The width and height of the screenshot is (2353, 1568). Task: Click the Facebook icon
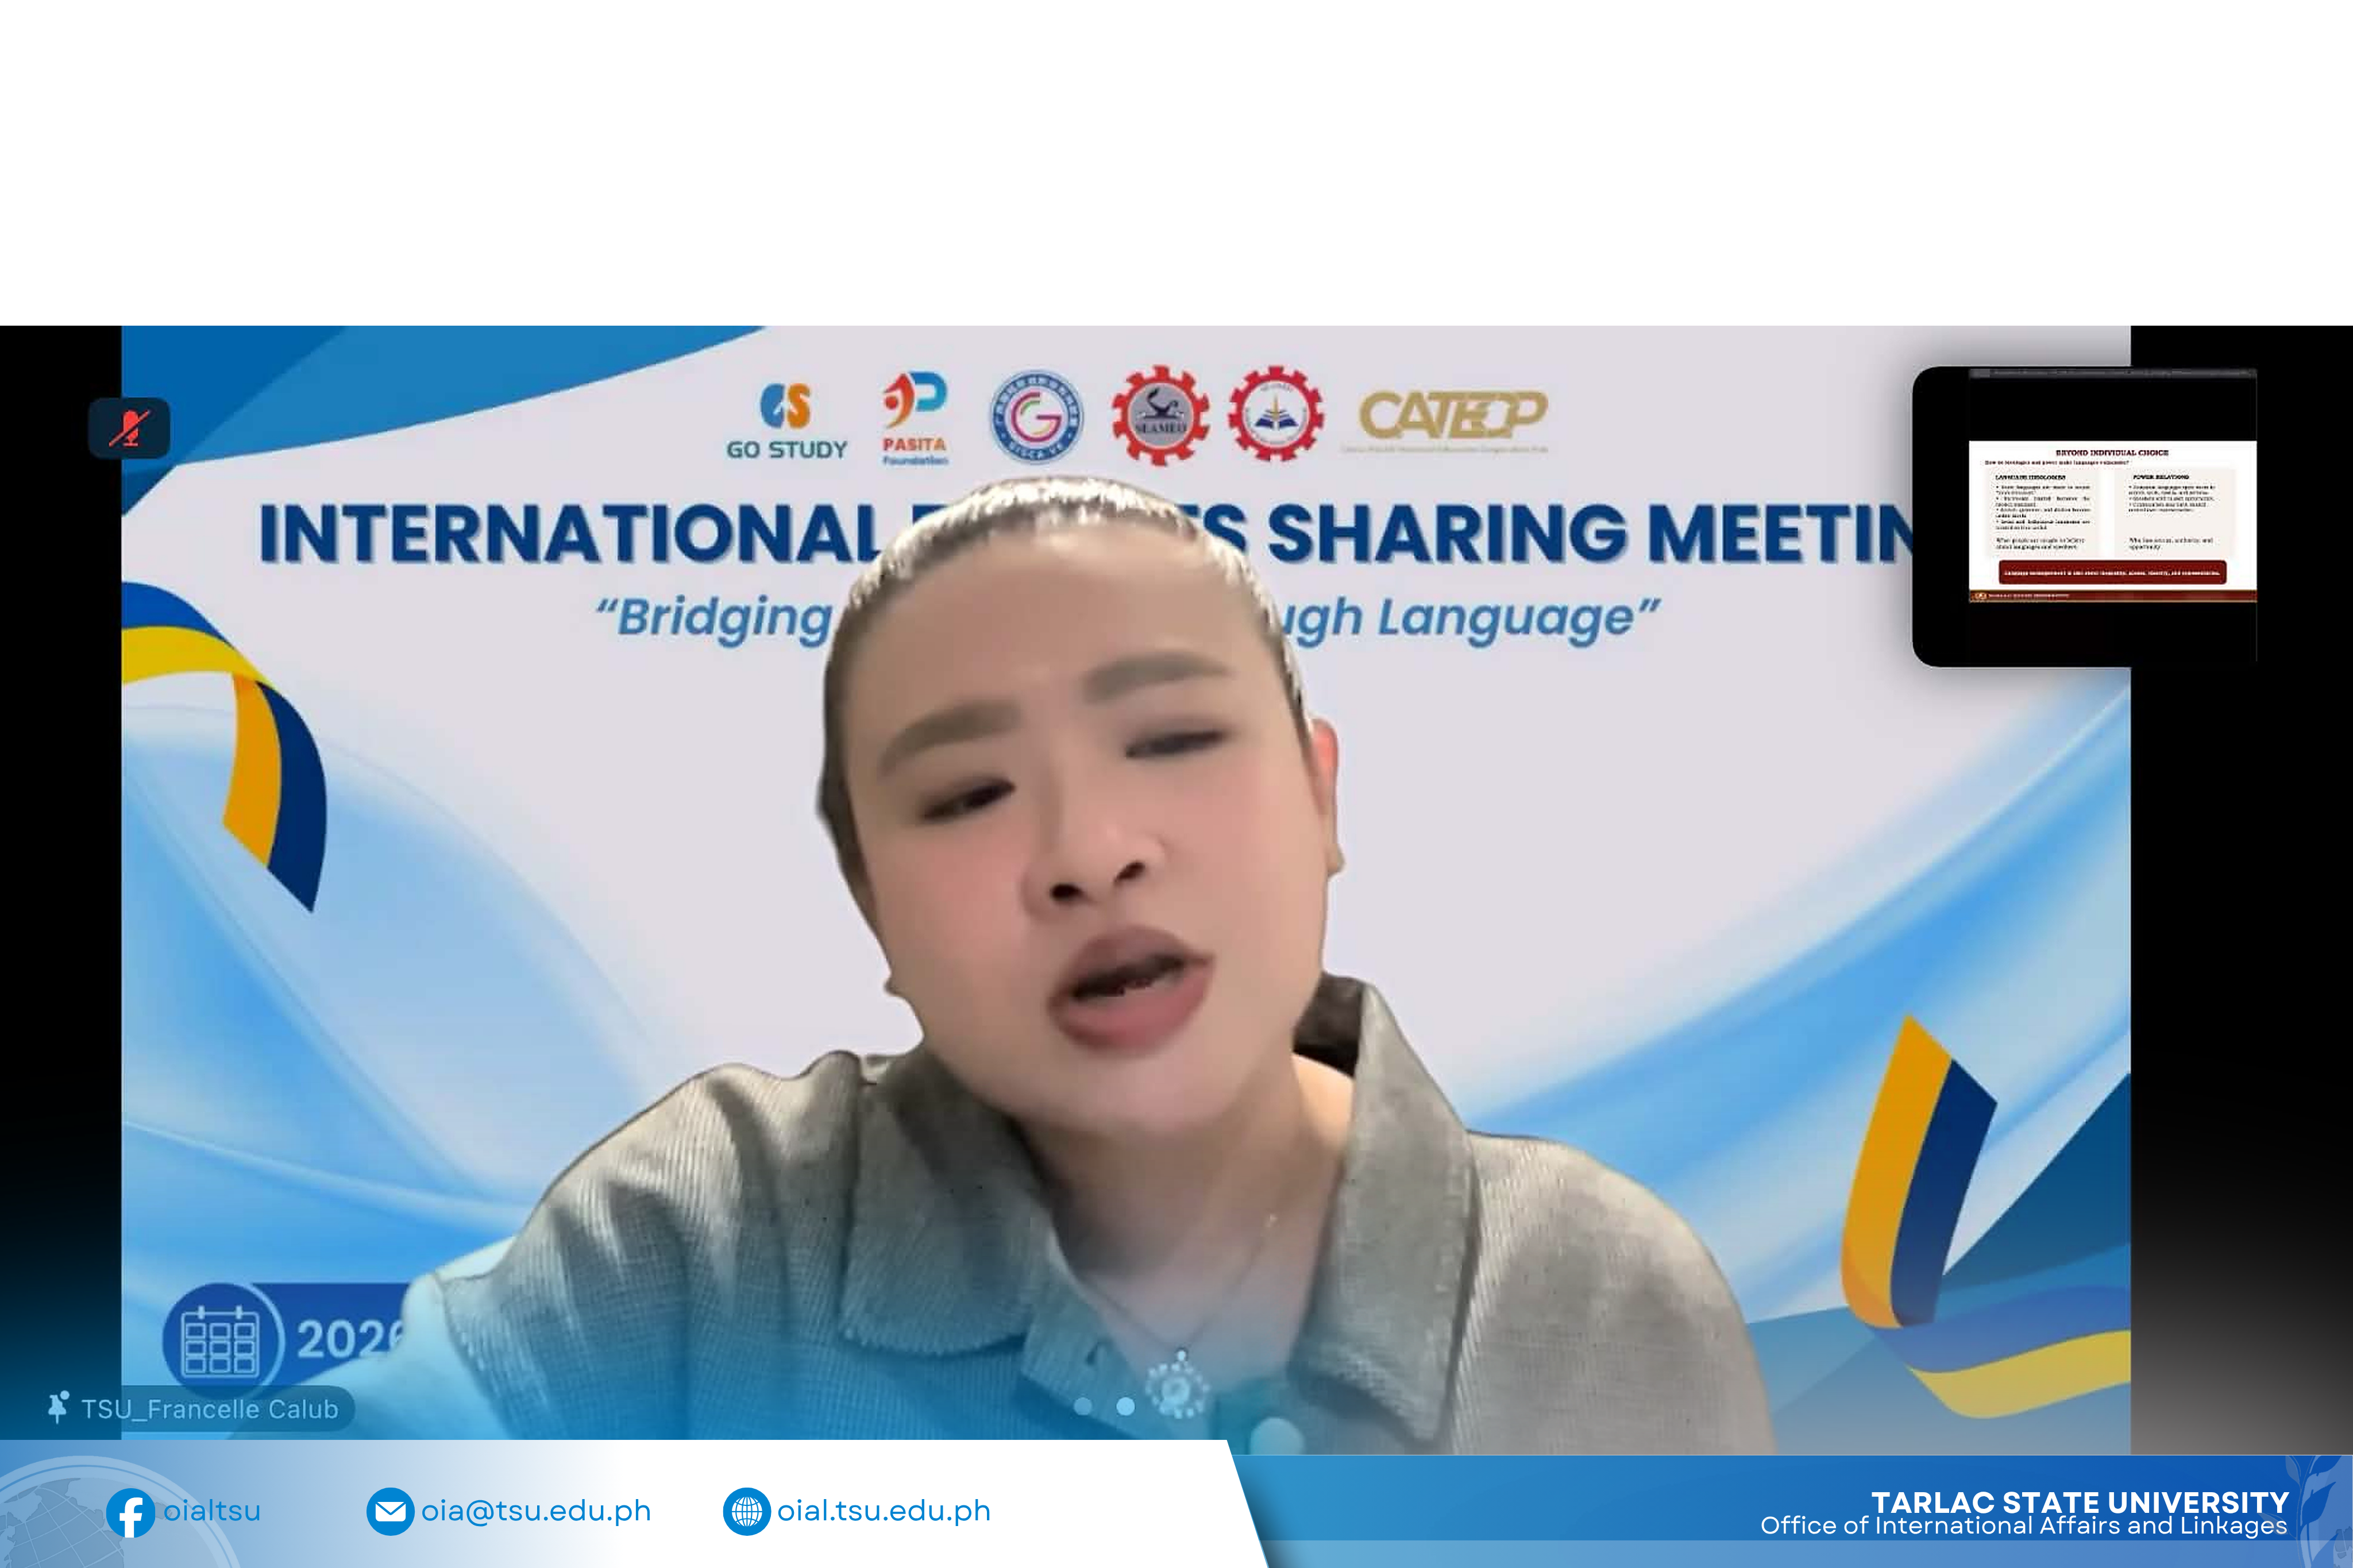click(131, 1513)
